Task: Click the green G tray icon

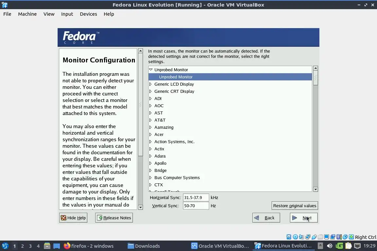Action: coord(339,246)
